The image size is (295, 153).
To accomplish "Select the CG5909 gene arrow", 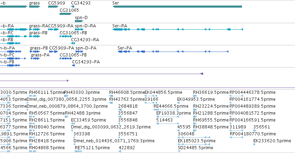I will point(53,7).
